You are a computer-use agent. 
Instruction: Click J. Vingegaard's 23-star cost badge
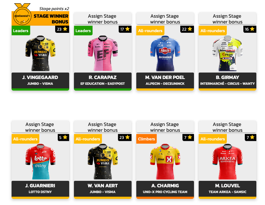62,29
